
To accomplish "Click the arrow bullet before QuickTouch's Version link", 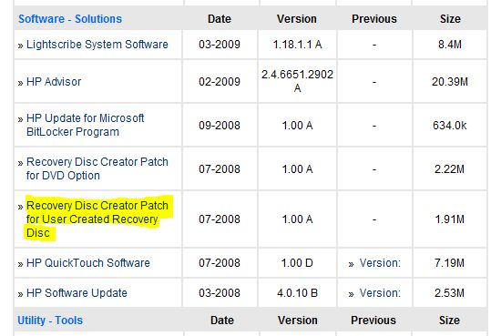I will 351,264.
